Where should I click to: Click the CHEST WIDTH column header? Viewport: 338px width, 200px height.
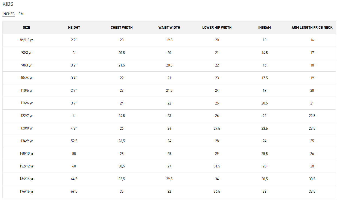coord(122,27)
